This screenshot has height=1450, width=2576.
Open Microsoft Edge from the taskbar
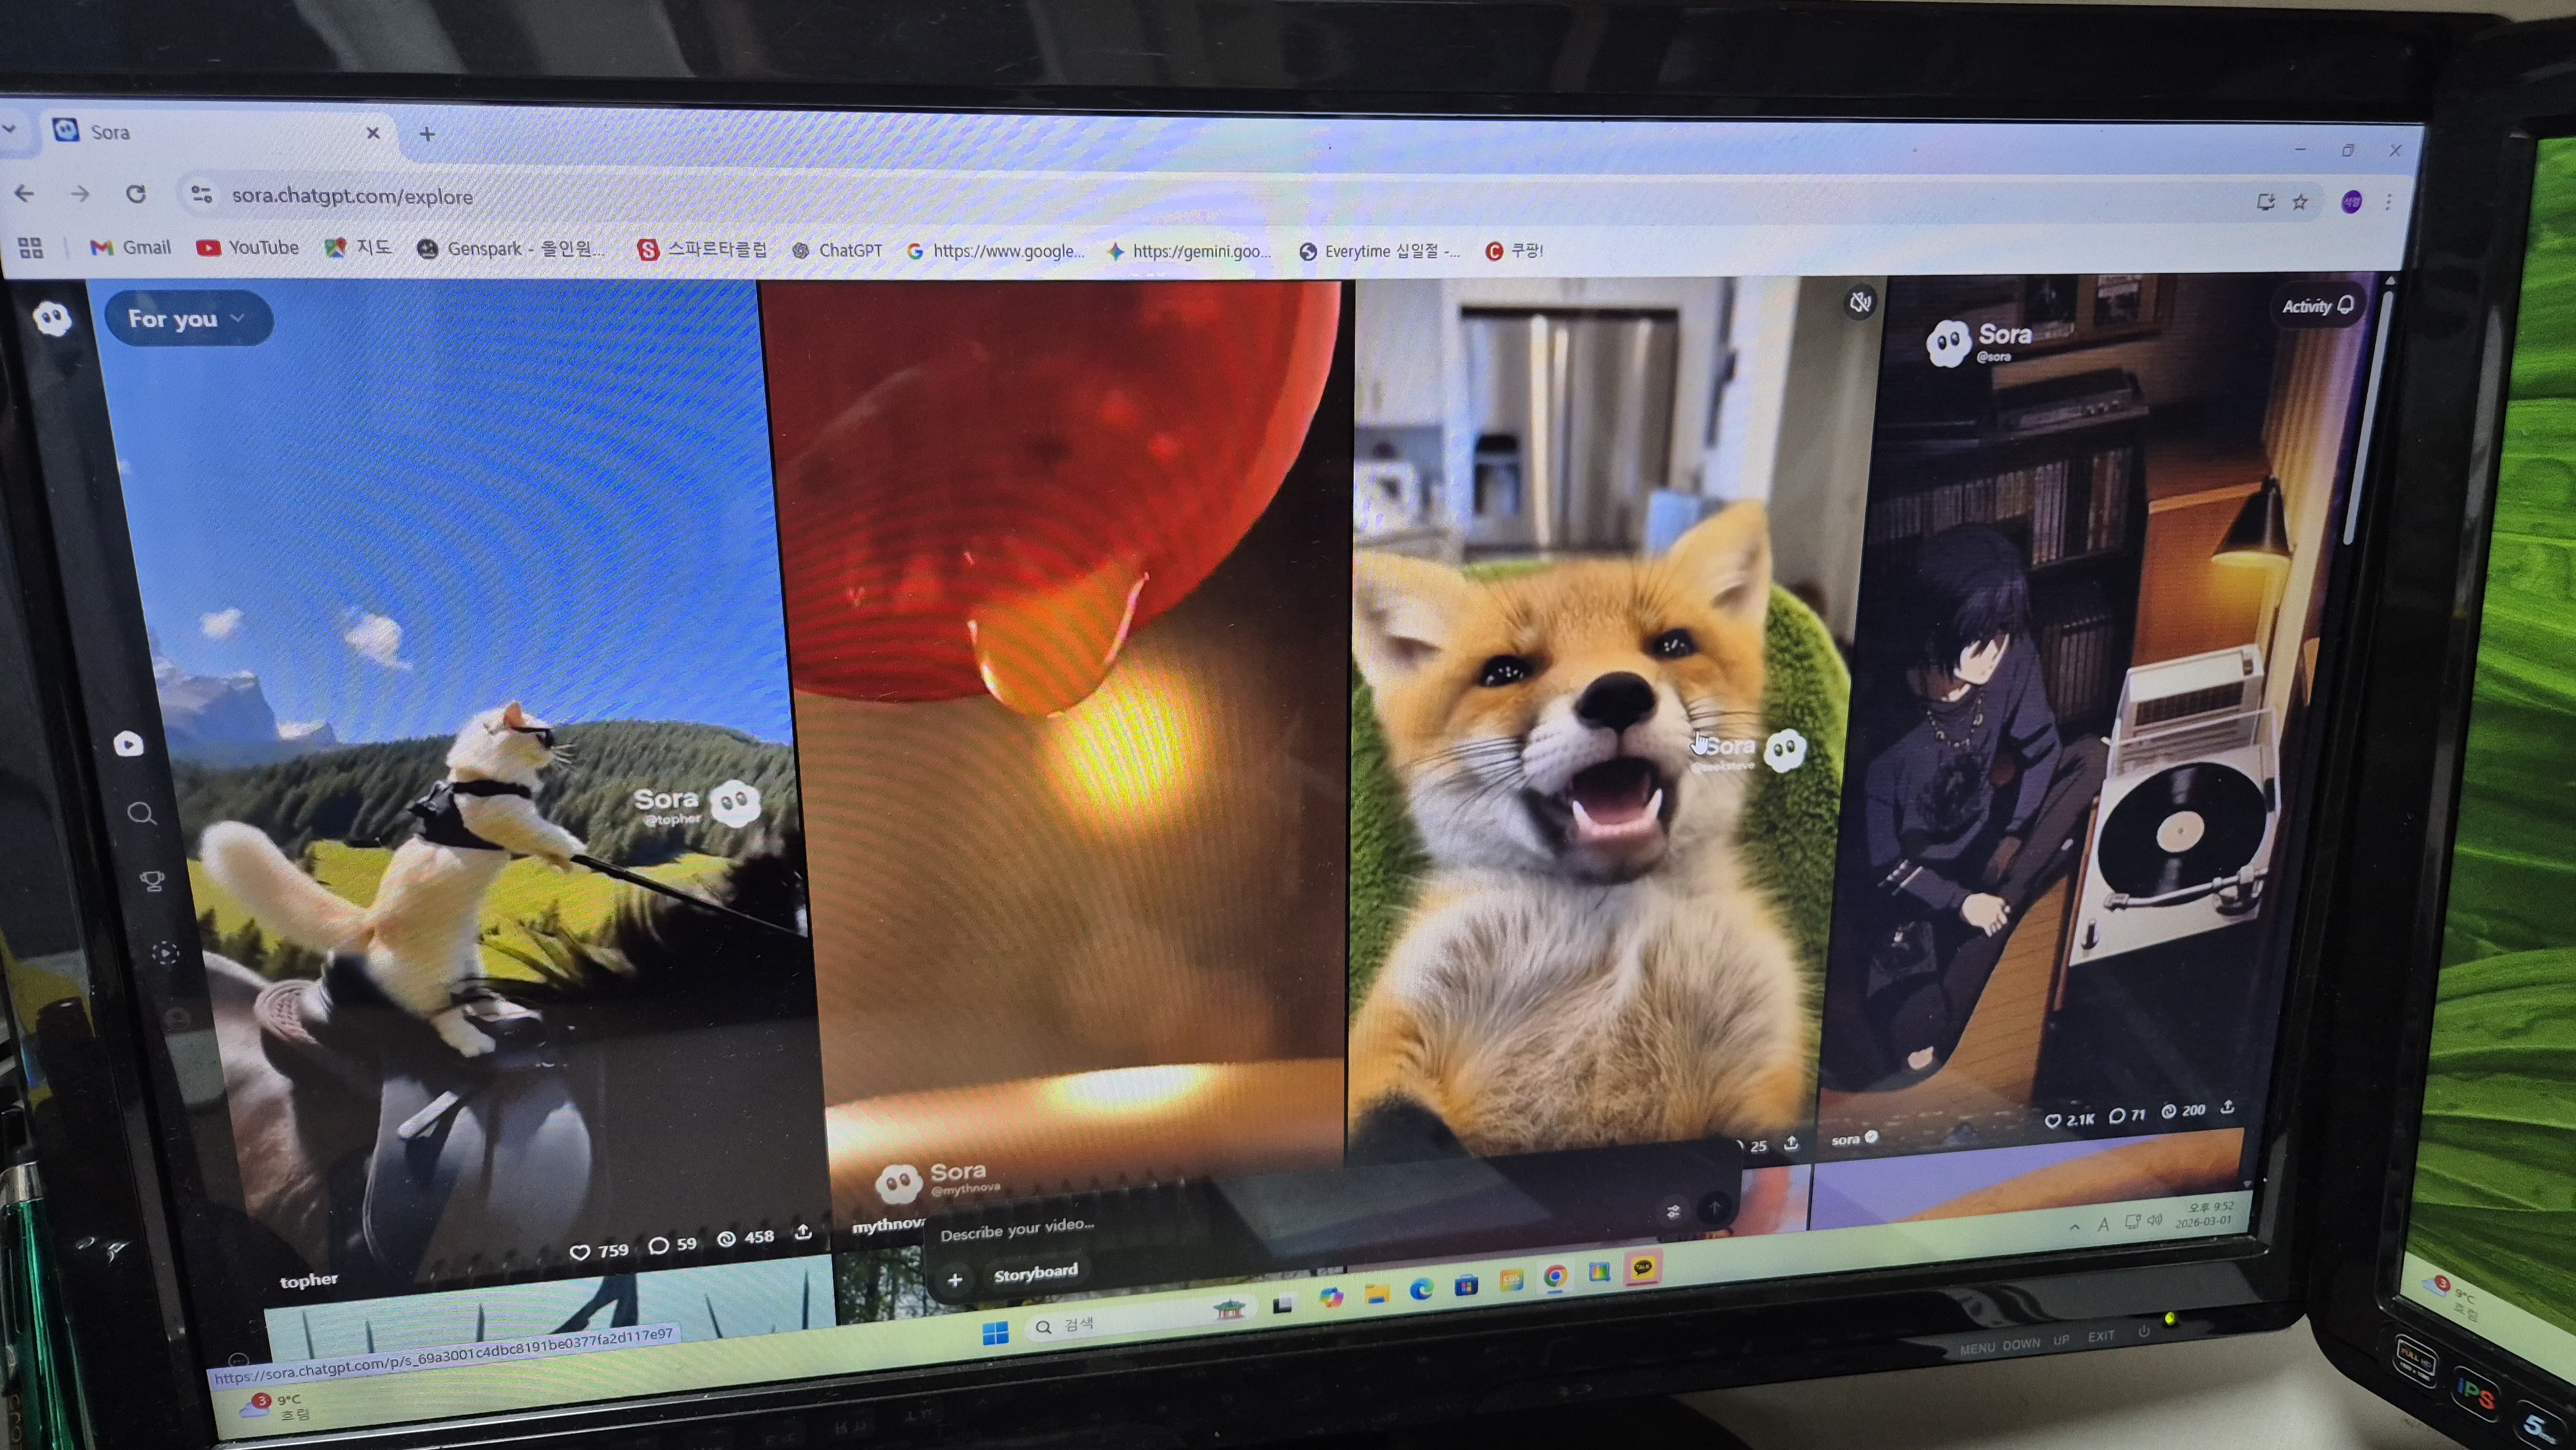1420,1289
